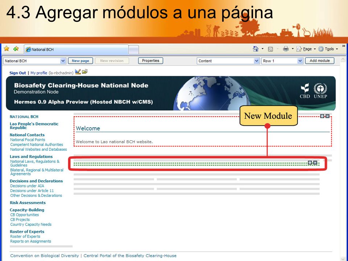Screen dimensions: 348x261
Task: Click the Home icon in browser toolbar
Action: pos(256,49)
